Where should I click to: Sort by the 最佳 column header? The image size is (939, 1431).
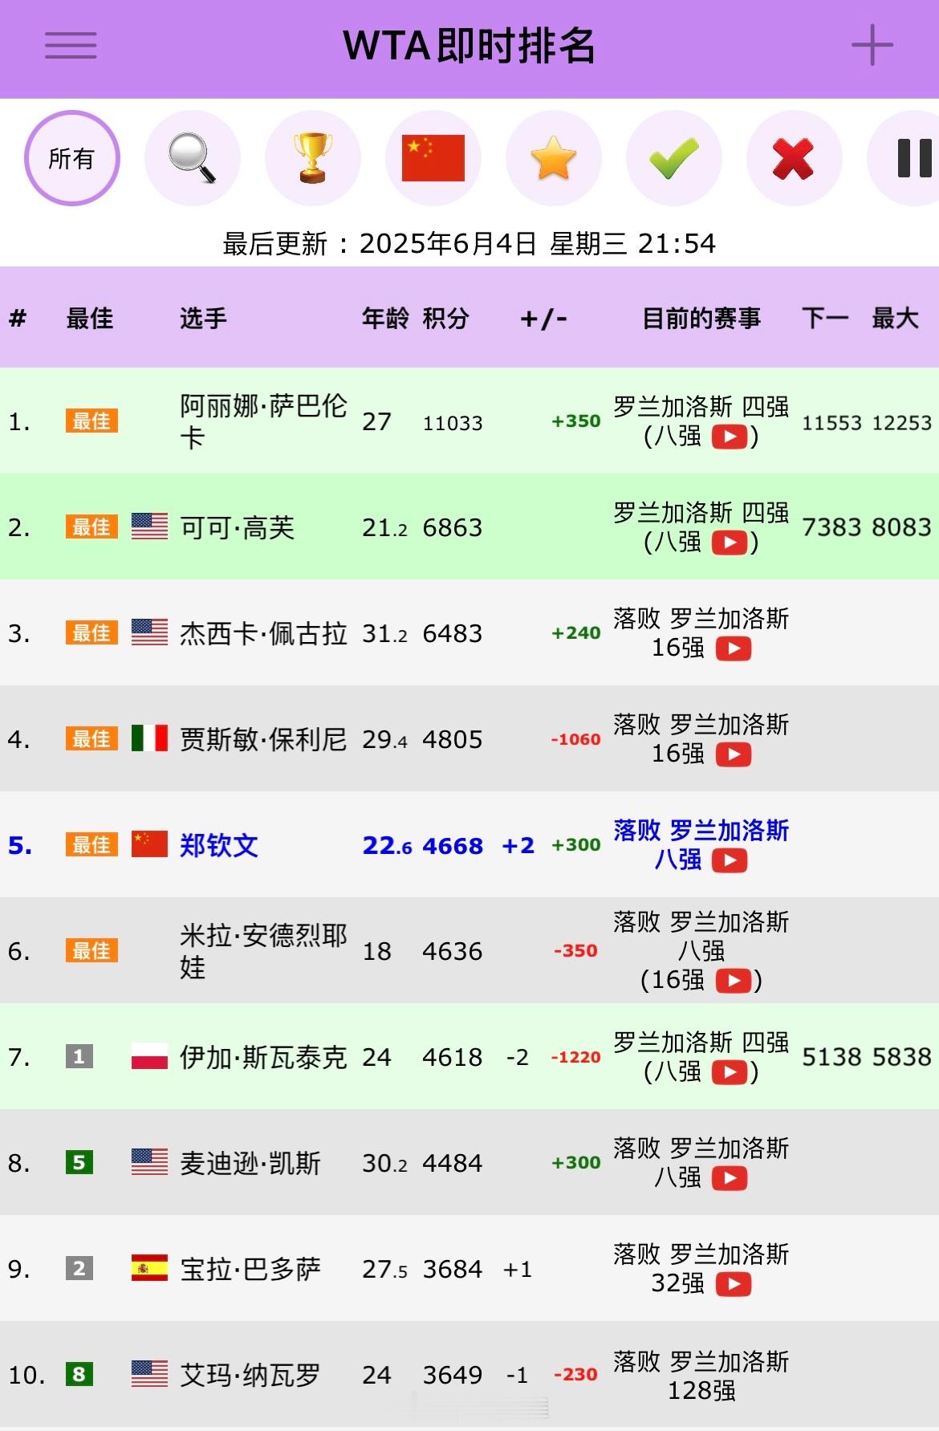(90, 319)
